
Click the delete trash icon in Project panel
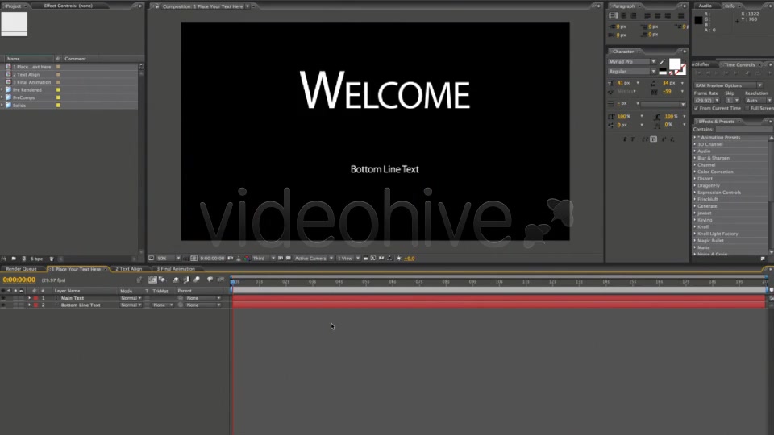pyautogui.click(x=52, y=259)
